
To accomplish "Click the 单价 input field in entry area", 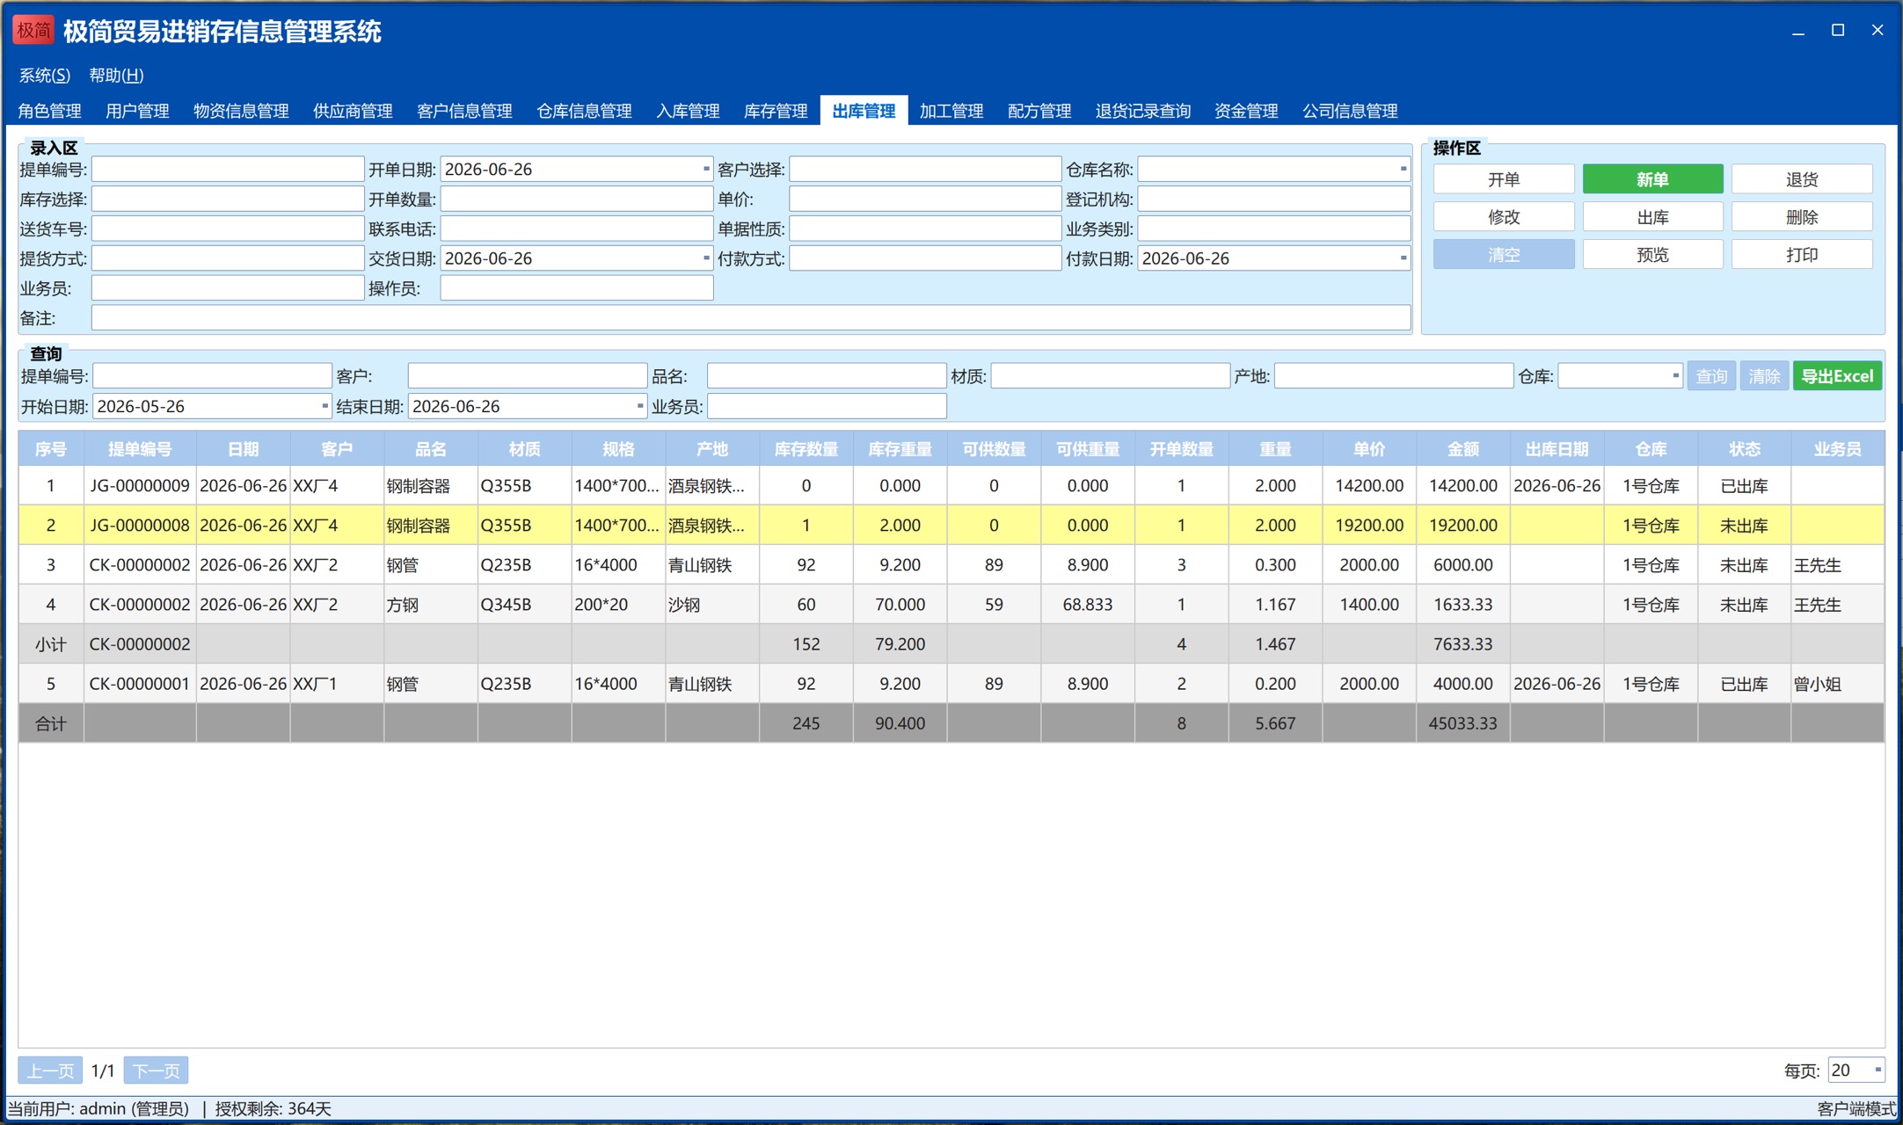I will [925, 199].
